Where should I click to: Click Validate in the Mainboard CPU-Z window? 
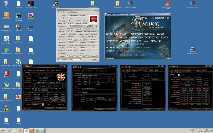tap(99, 109)
